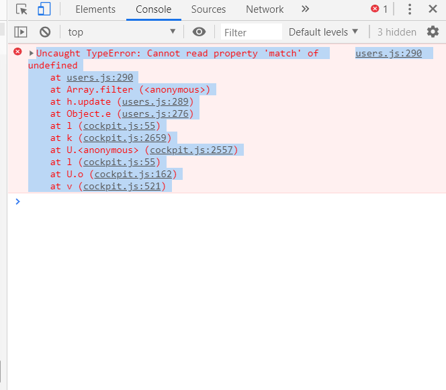
Task: Open the DevTools three-dot menu
Action: pos(410,9)
